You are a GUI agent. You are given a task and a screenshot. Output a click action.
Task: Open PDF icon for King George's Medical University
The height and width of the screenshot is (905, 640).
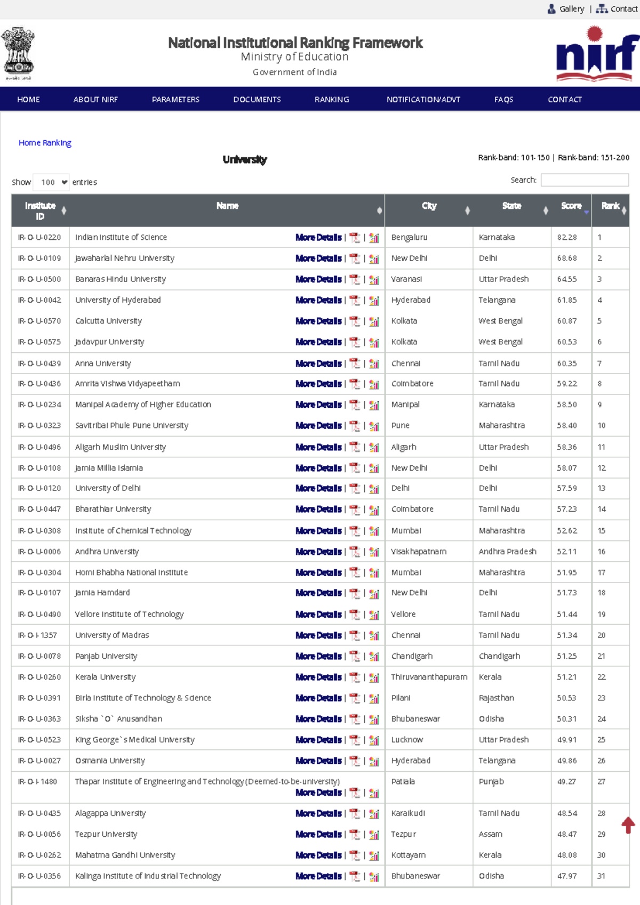(355, 740)
